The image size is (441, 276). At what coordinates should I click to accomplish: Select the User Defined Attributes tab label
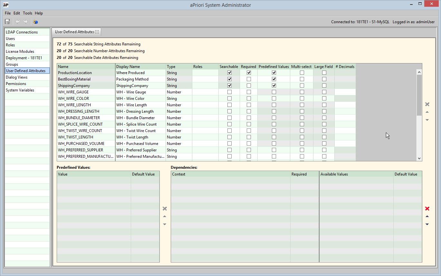75,32
